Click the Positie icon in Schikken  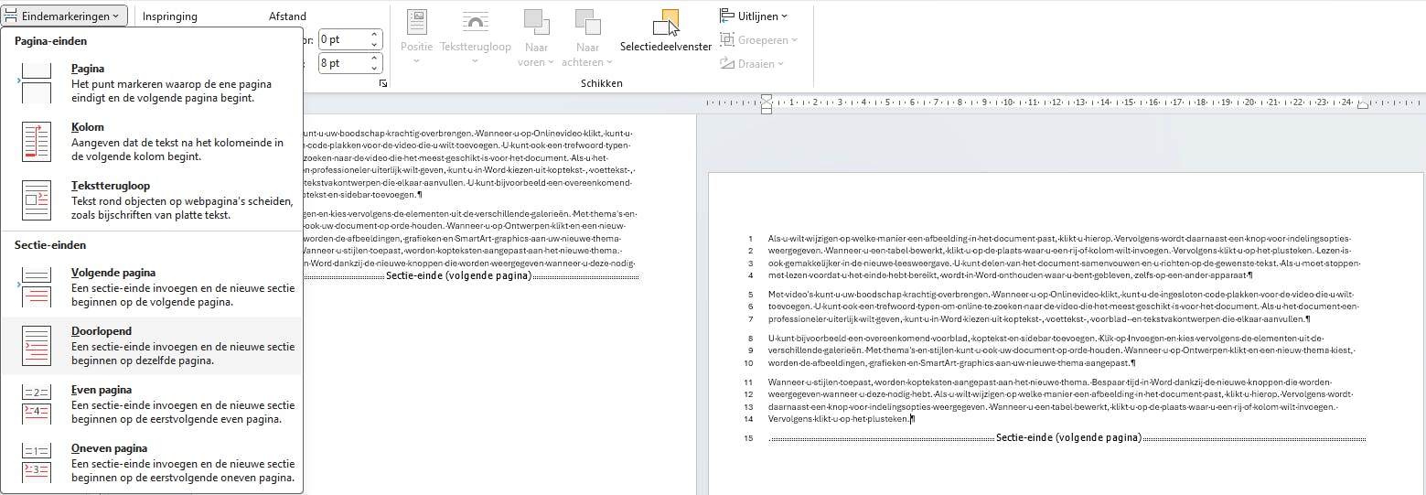(416, 21)
